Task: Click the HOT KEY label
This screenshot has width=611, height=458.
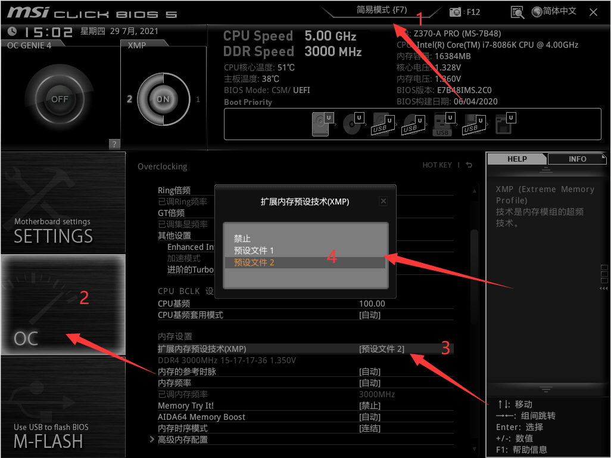Action: (x=437, y=165)
